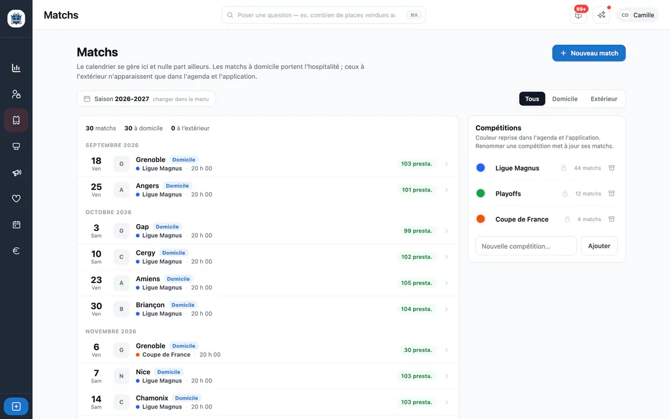
Task: Expand the Grenoble 18 septembre match chevron
Action: pyautogui.click(x=447, y=164)
